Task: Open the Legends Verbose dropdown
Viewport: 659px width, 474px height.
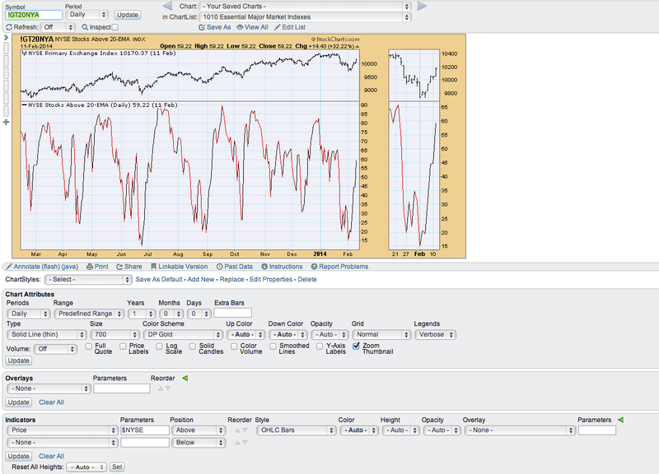Action: pos(436,335)
